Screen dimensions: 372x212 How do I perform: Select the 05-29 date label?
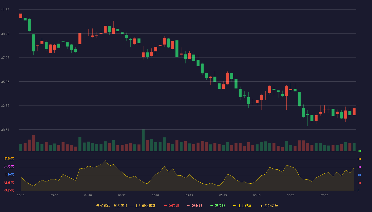pos(223,195)
